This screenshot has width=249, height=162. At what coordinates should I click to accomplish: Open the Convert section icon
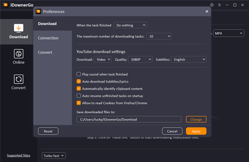19,79
